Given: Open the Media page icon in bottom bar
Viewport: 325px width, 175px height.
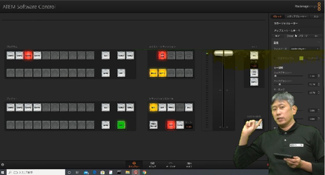Looking at the screenshot, I should click(152, 165).
